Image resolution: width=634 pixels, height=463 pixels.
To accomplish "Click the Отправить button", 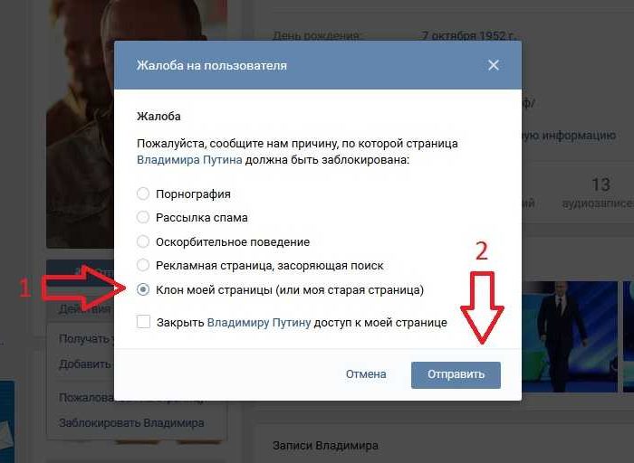I will point(456,375).
